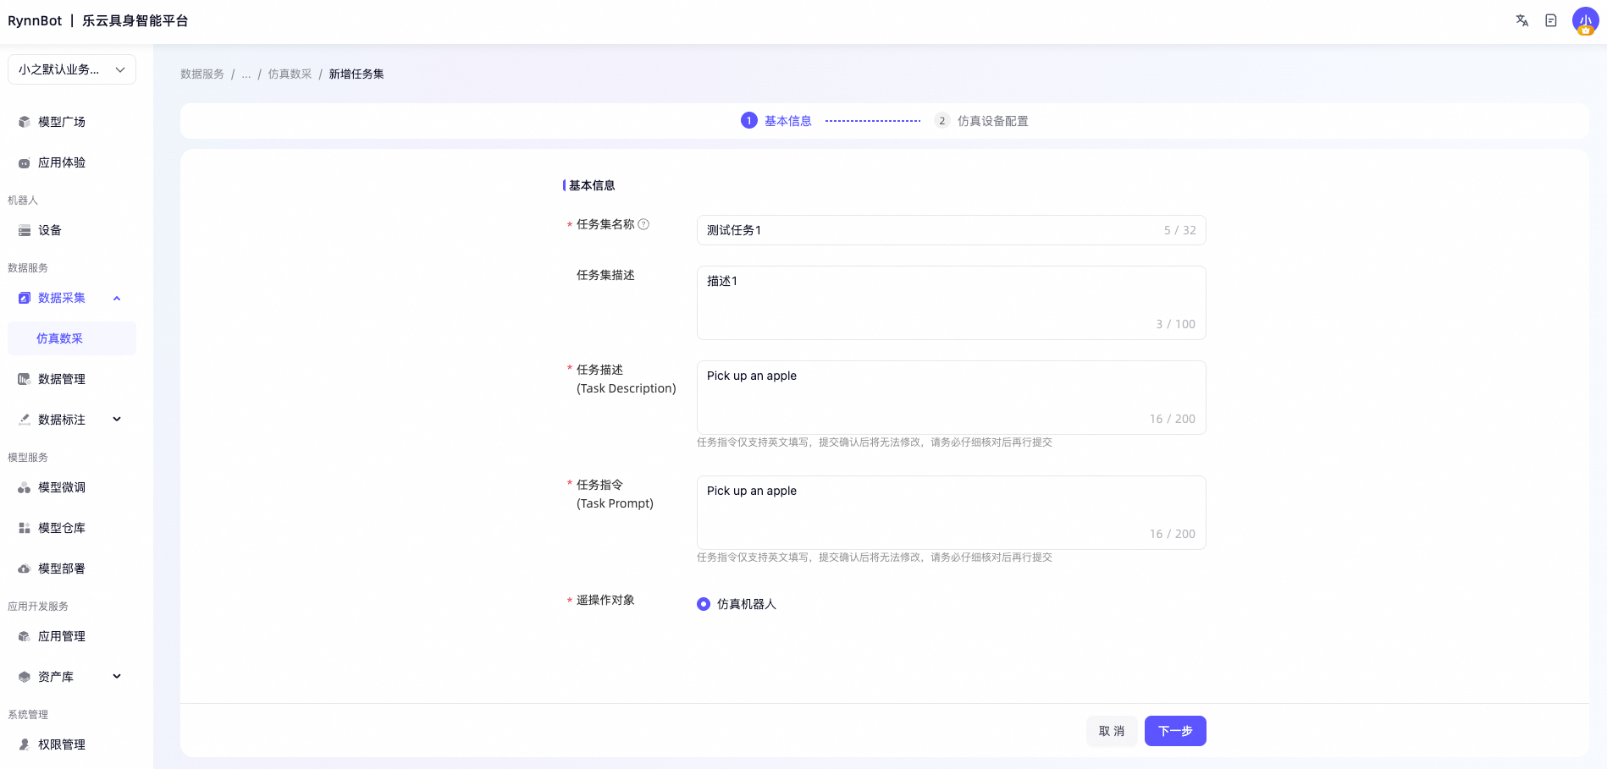Screen dimensions: 1607x769
Task: Click the 取消 button
Action: click(x=1112, y=731)
